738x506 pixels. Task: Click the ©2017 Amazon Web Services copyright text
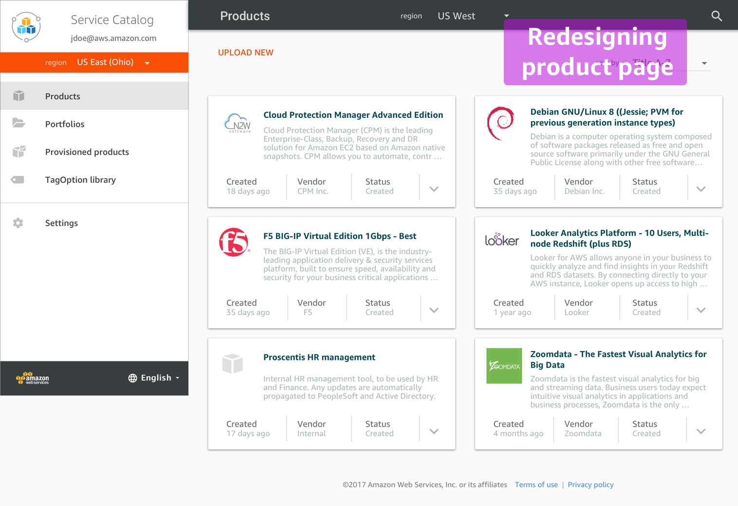pos(425,485)
